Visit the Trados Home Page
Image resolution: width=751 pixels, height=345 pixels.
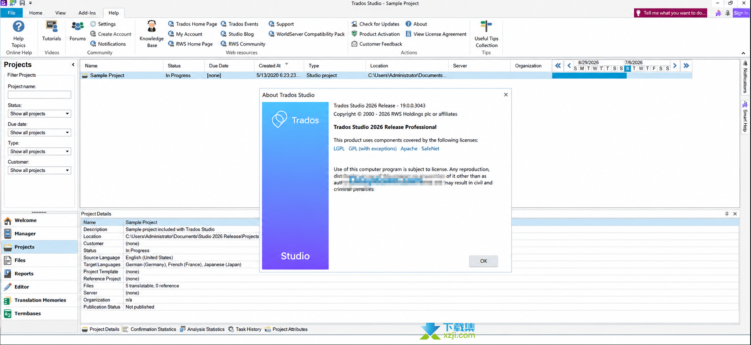pos(192,24)
